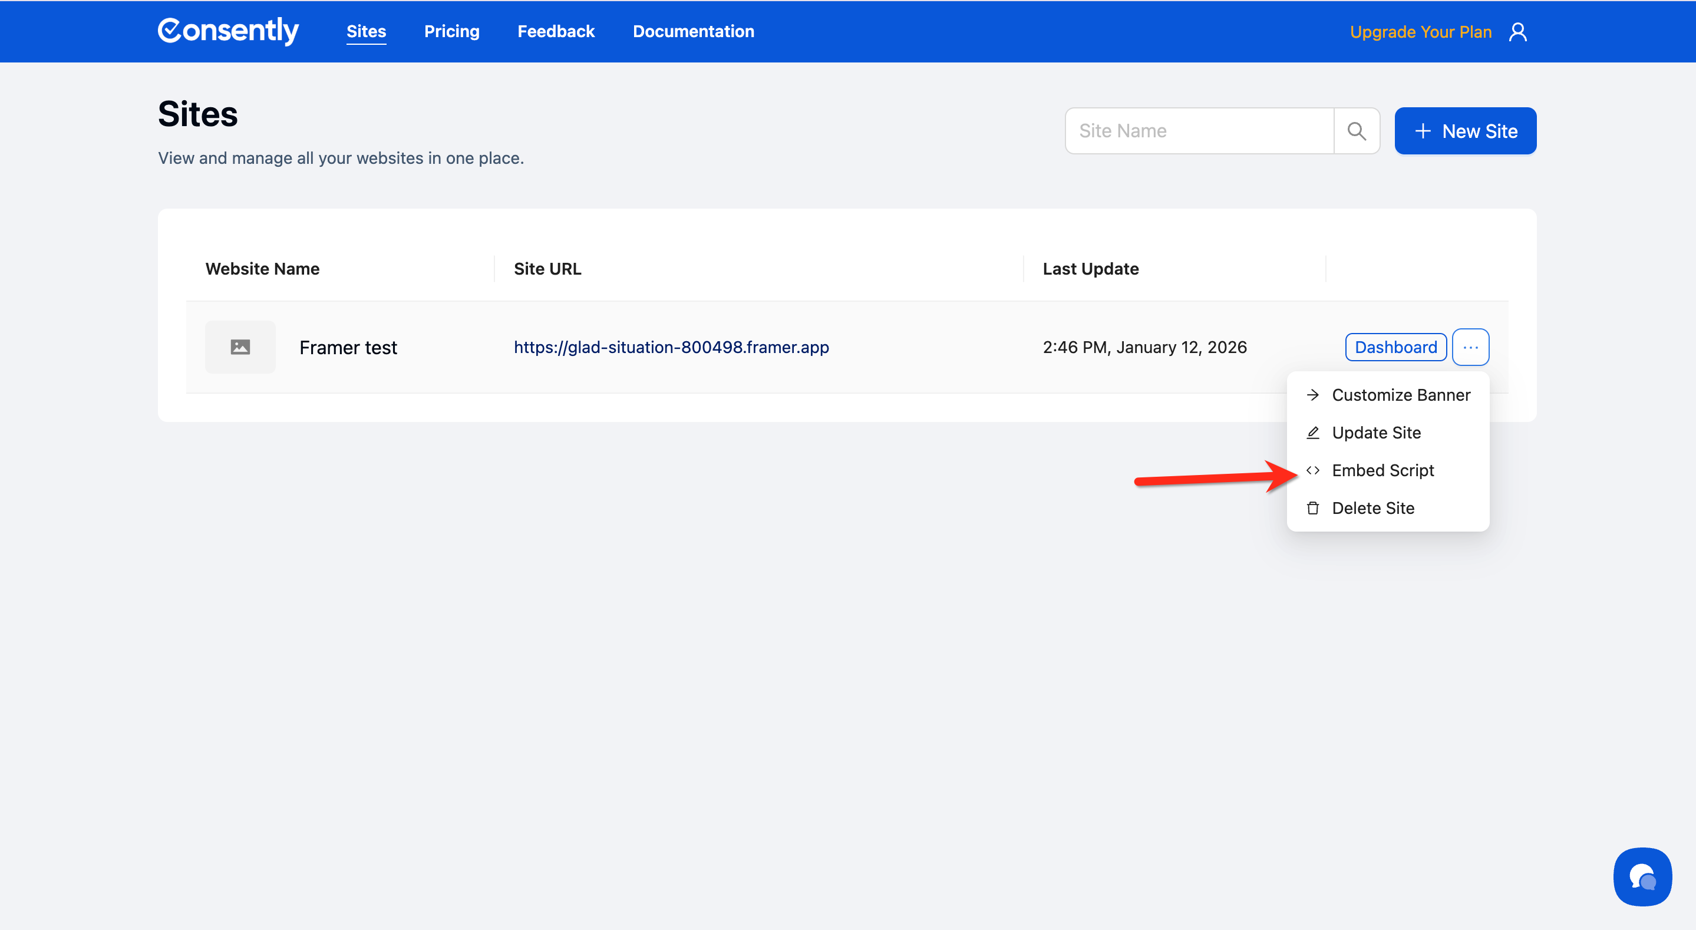
Task: Click the search magnifier icon
Action: point(1357,131)
